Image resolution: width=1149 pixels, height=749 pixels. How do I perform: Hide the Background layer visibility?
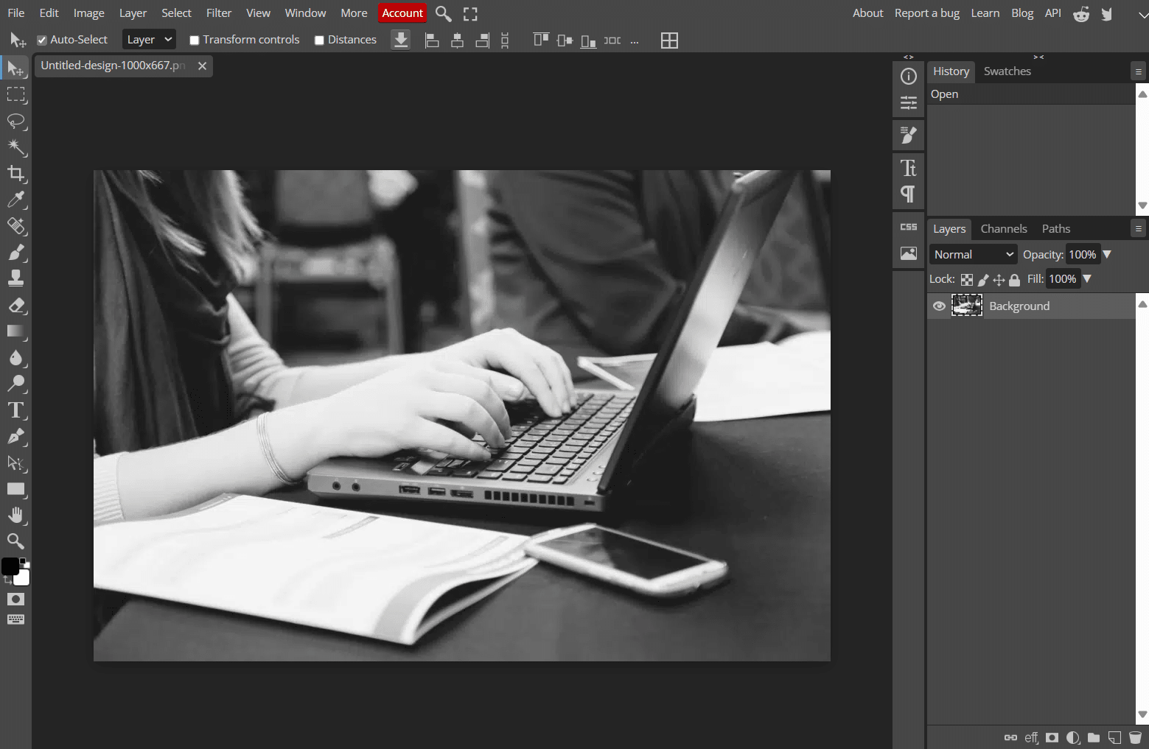pos(938,306)
